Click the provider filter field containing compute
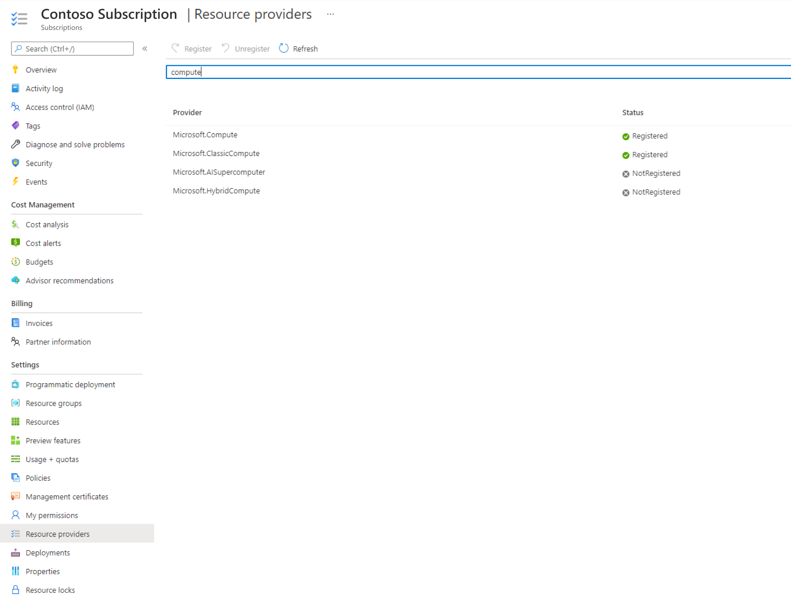The height and width of the screenshot is (602, 791). (x=478, y=72)
